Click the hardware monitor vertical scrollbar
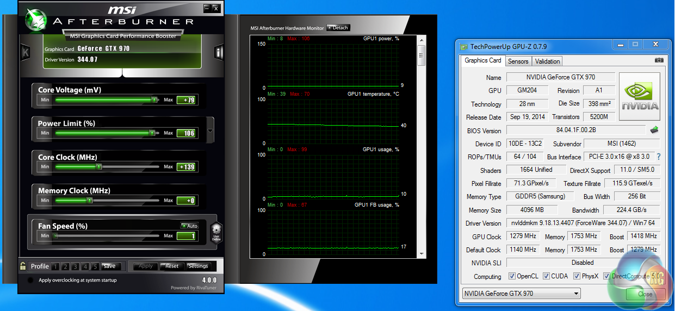 (420, 54)
